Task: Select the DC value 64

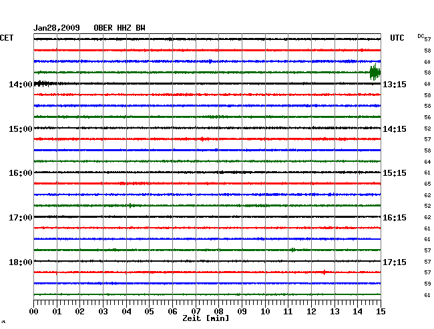Action: [427, 162]
